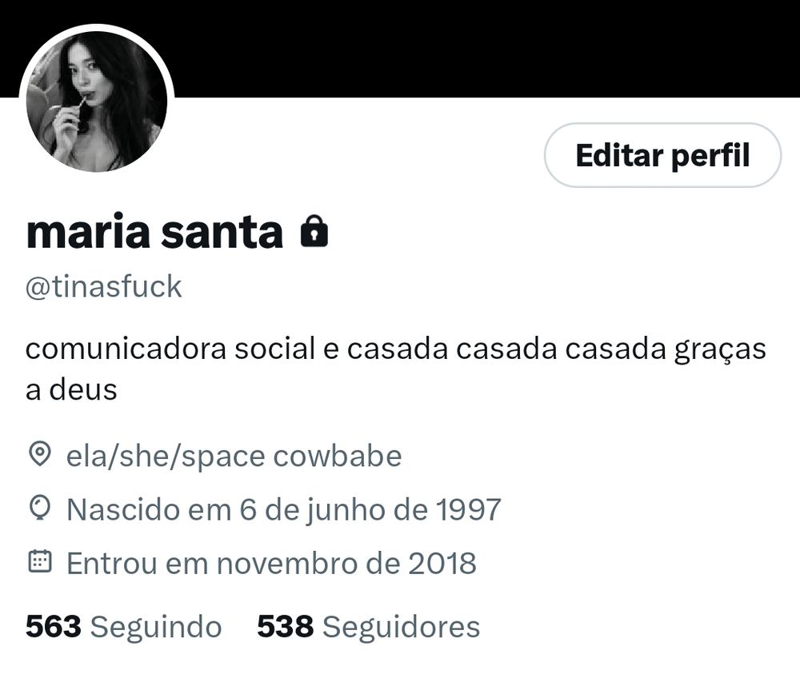
Task: Click the bio's second line a deus
Action: point(71,390)
